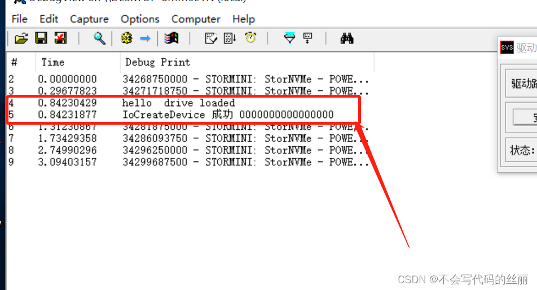The image size is (537, 290).
Task: Click time value 0.84230429
Action: coord(68,103)
